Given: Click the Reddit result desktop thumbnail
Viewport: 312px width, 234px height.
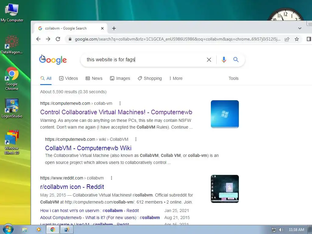Looking at the screenshot, I should [x=225, y=189].
